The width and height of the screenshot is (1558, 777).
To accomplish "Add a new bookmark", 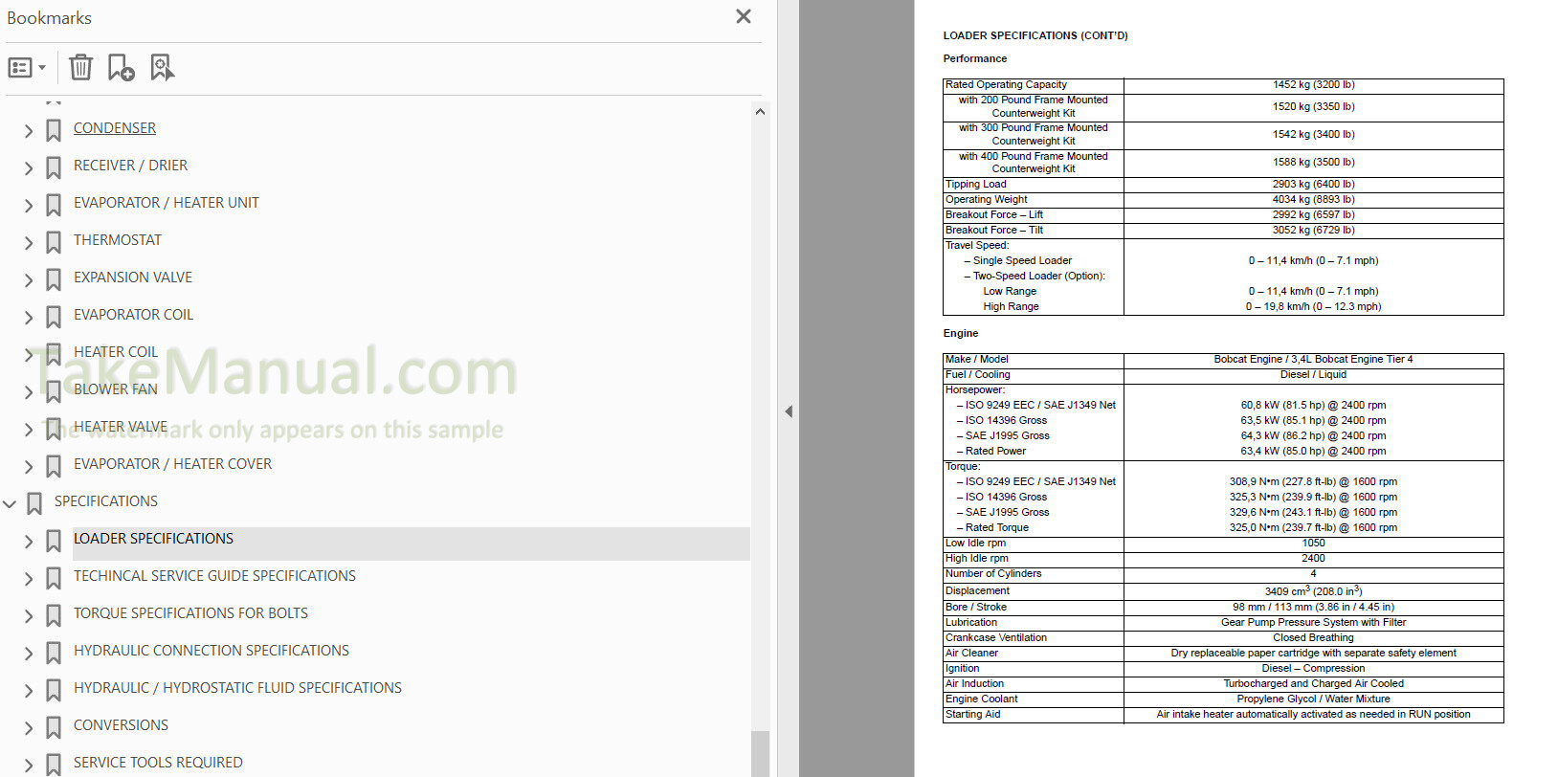I will 121,67.
